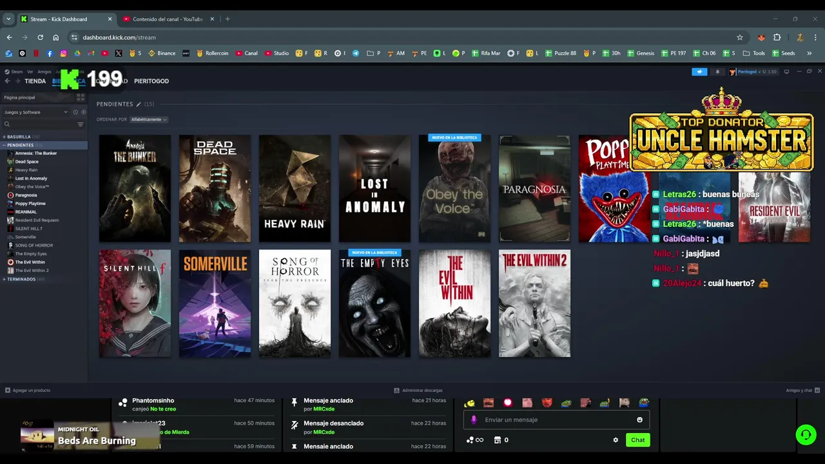Show more bookmarks overflow chevron
825x464 pixels.
coord(811,53)
